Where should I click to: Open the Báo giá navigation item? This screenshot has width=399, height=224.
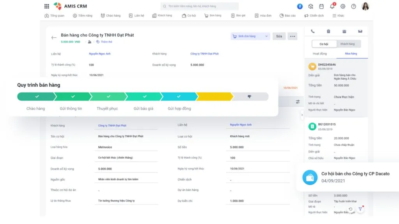tap(238, 16)
